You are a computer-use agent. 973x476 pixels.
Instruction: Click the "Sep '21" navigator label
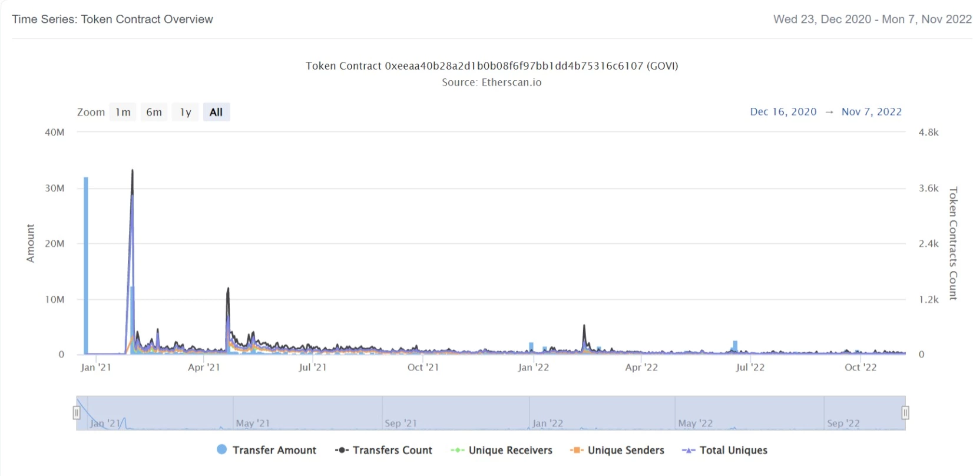(x=401, y=423)
